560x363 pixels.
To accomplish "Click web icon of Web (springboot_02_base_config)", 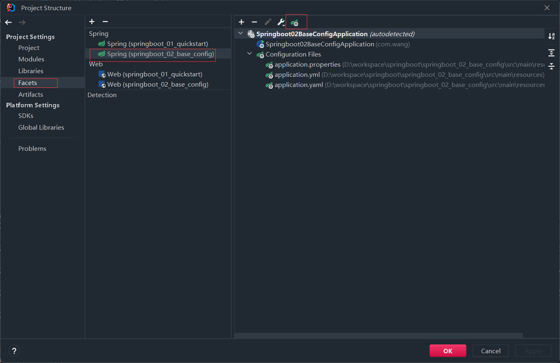I will coord(102,84).
